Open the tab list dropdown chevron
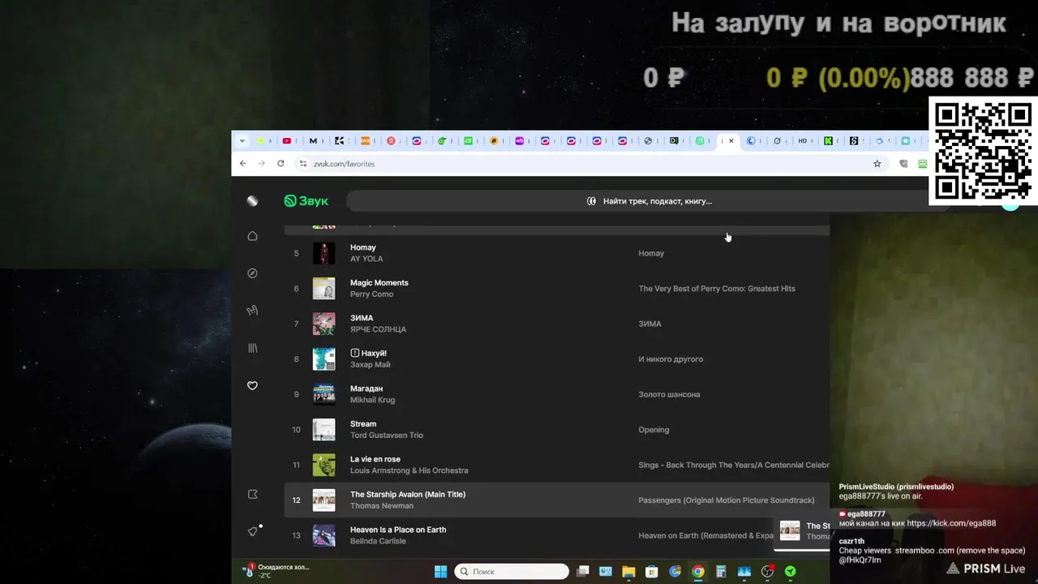The height and width of the screenshot is (584, 1038). [x=242, y=141]
